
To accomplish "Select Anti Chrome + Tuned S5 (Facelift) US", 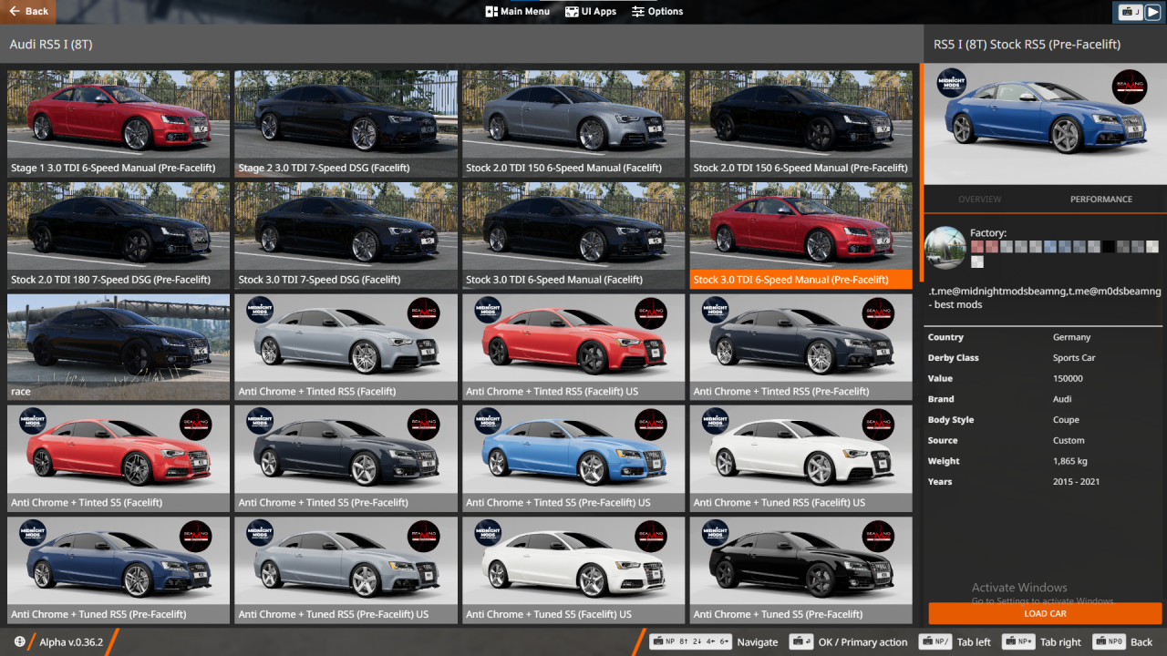I will (573, 569).
